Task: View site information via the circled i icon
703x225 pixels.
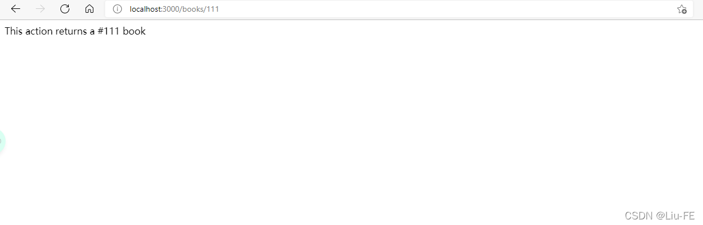Action: (x=117, y=9)
